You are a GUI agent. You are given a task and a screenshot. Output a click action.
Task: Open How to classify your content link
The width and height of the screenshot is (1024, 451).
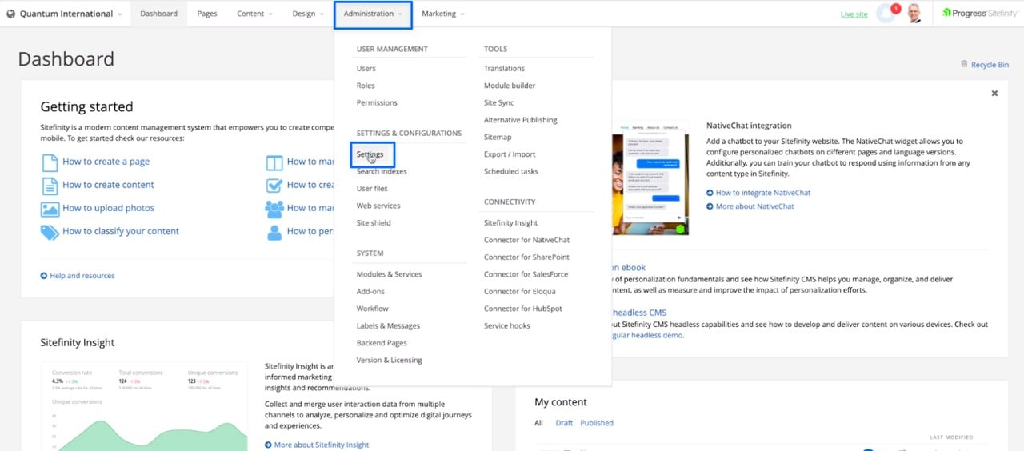coord(121,231)
